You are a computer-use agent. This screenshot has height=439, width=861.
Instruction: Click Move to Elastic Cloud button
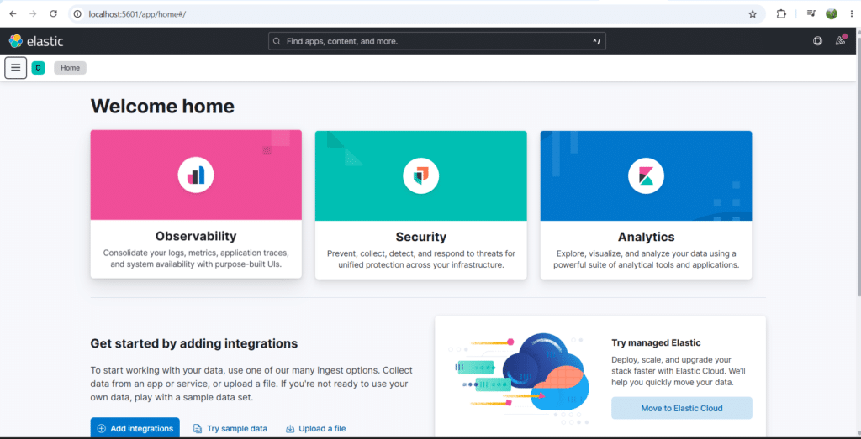click(x=681, y=408)
